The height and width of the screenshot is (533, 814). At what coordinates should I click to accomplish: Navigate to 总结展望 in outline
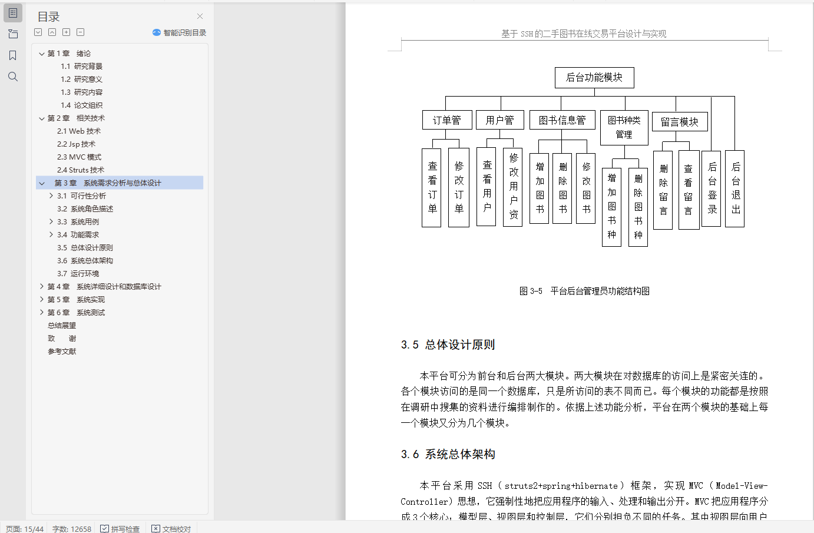(62, 326)
